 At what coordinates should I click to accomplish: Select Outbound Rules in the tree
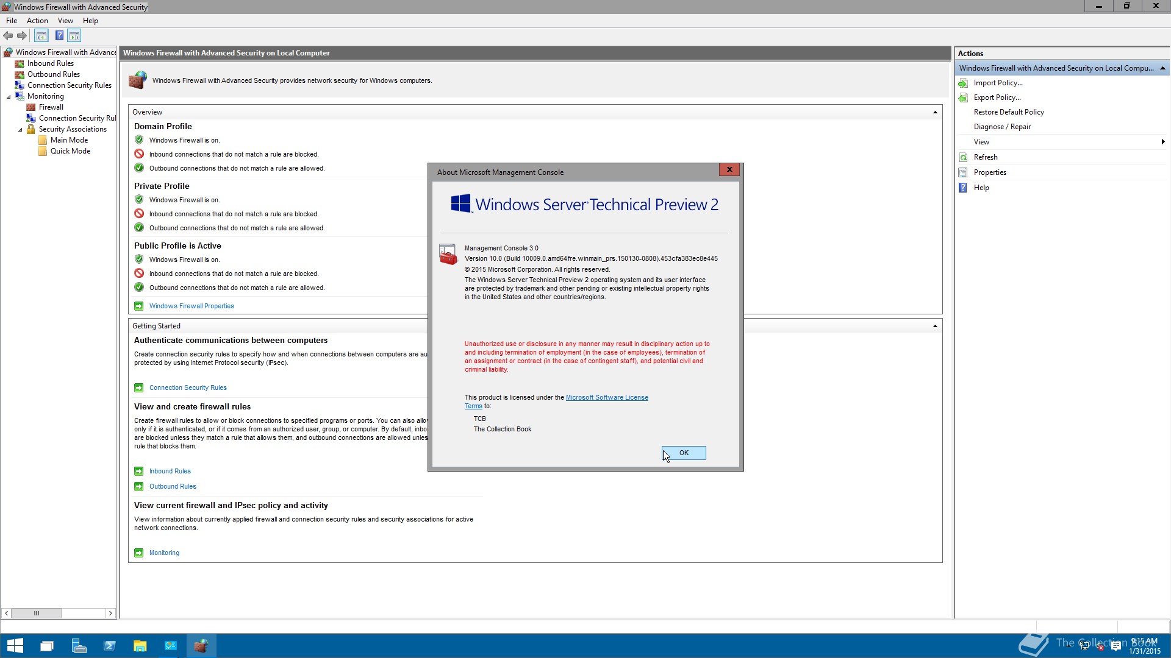tap(54, 74)
